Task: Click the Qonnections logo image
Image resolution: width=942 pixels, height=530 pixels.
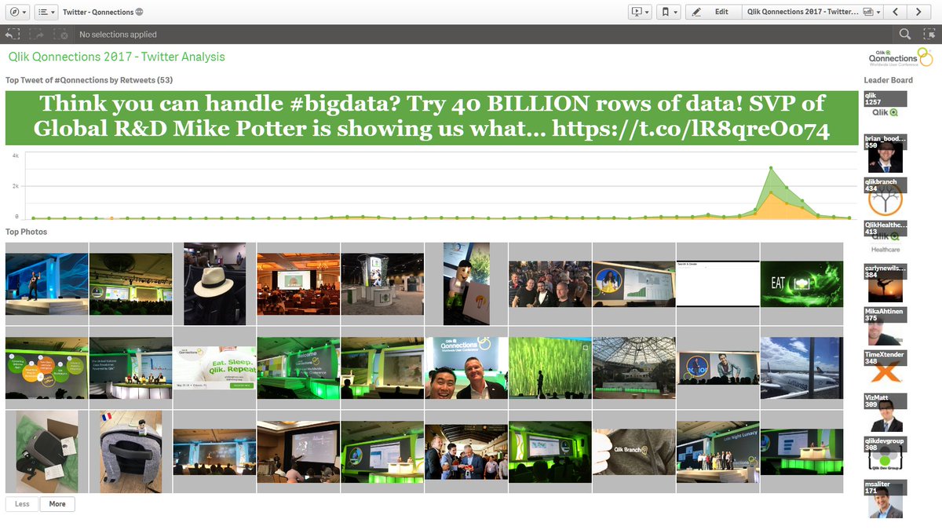Action: [900, 57]
